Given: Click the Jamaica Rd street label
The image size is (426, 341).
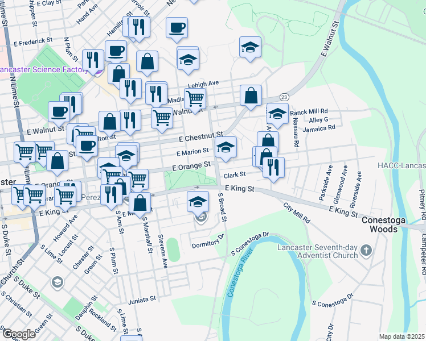Looking at the screenshot, I should pos(319,128).
